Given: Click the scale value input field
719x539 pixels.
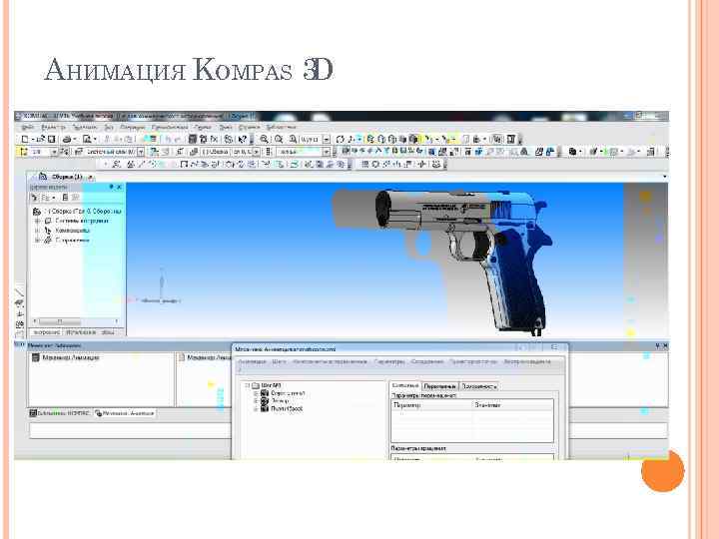Looking at the screenshot, I should coord(310,139).
